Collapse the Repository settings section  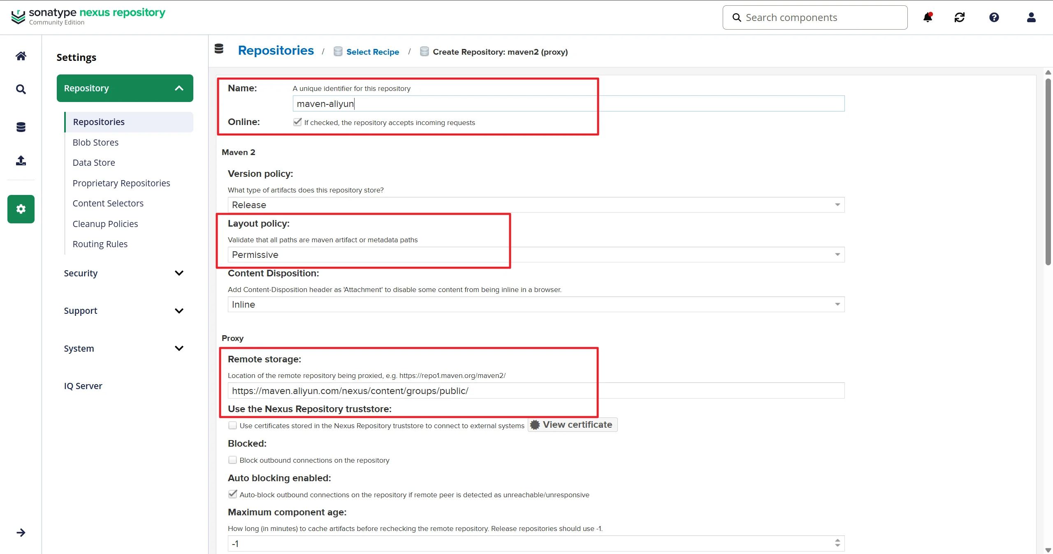pos(125,88)
